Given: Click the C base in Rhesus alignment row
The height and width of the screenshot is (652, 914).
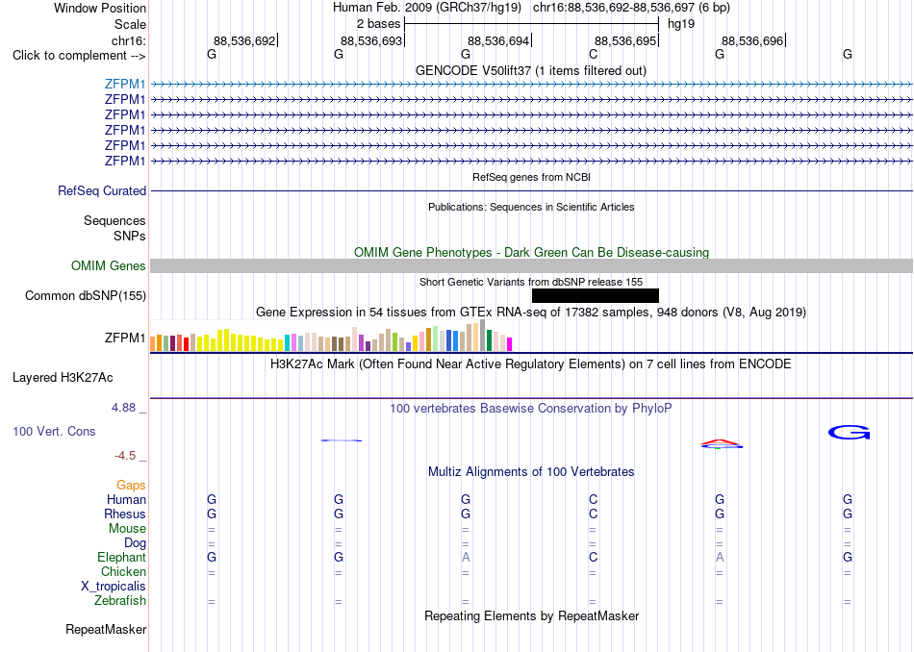Looking at the screenshot, I should pos(593,514).
